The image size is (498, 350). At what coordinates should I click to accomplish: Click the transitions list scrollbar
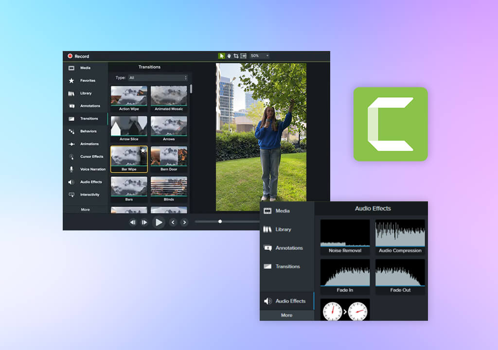pos(191,89)
